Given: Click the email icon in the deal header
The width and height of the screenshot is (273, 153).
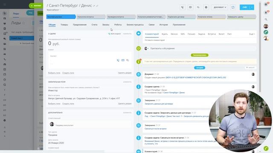Looking at the screenshot, I should pyautogui.click(x=190, y=7).
